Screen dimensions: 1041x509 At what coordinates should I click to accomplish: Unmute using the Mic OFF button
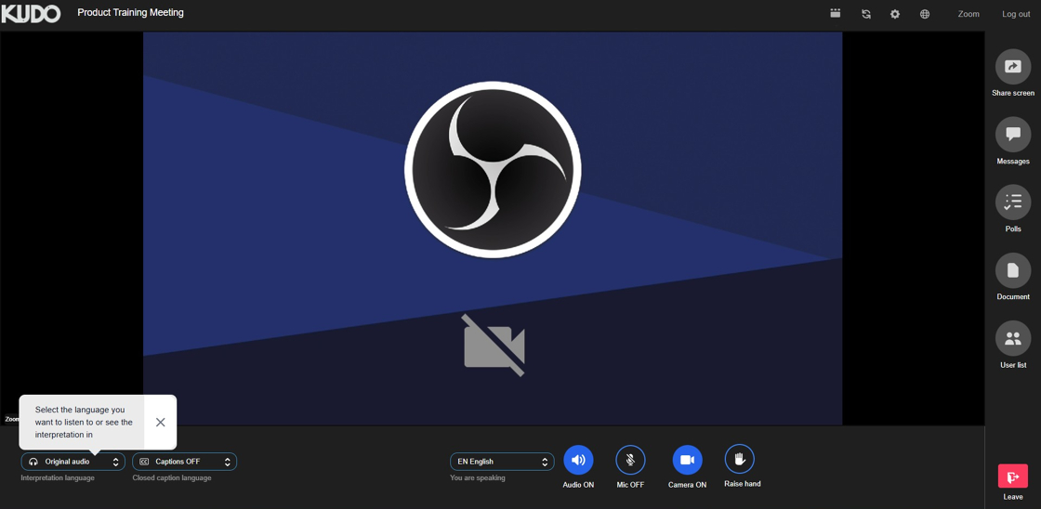point(630,460)
